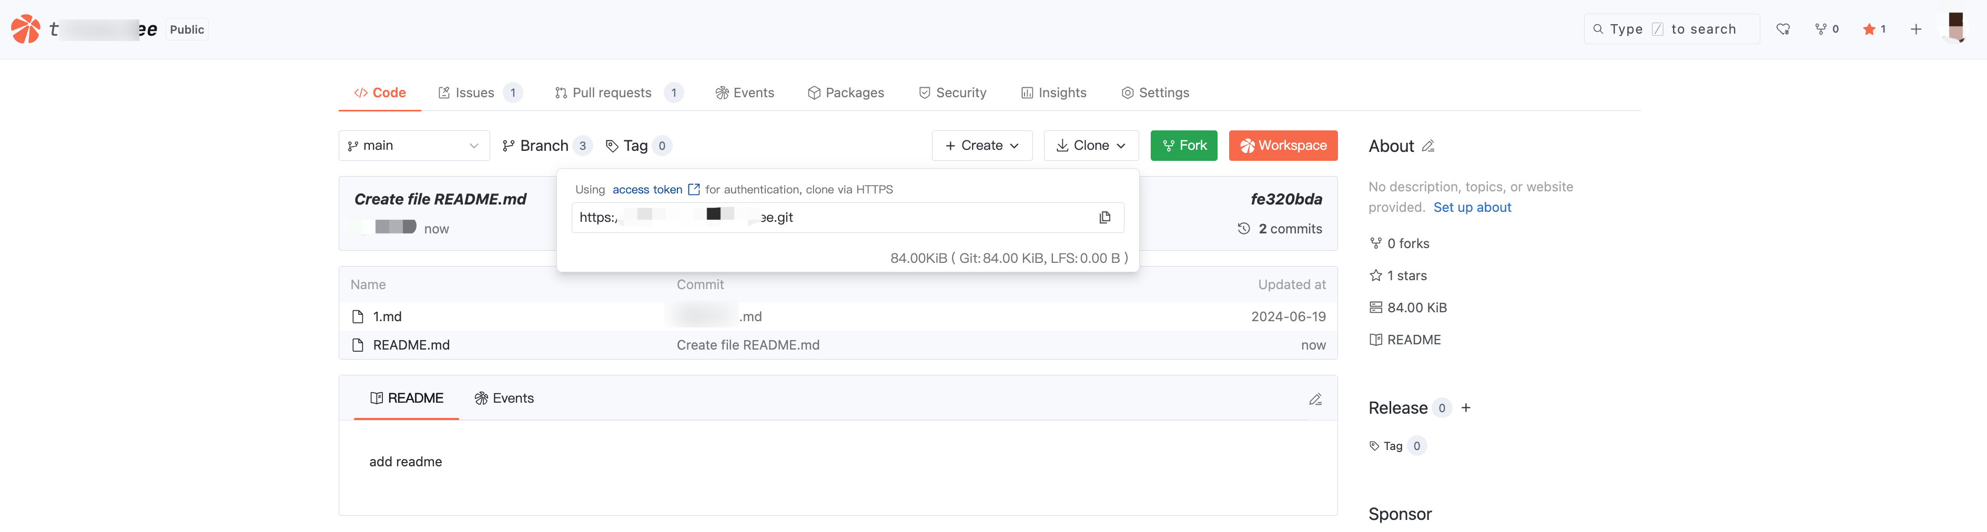The image size is (1987, 532).
Task: Click the green Fork button
Action: click(1183, 146)
